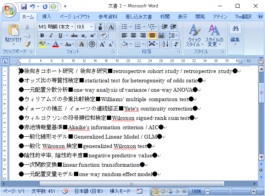This screenshot has height=196, width=265.
Task: Click the bullet list icon
Action: (124, 27)
